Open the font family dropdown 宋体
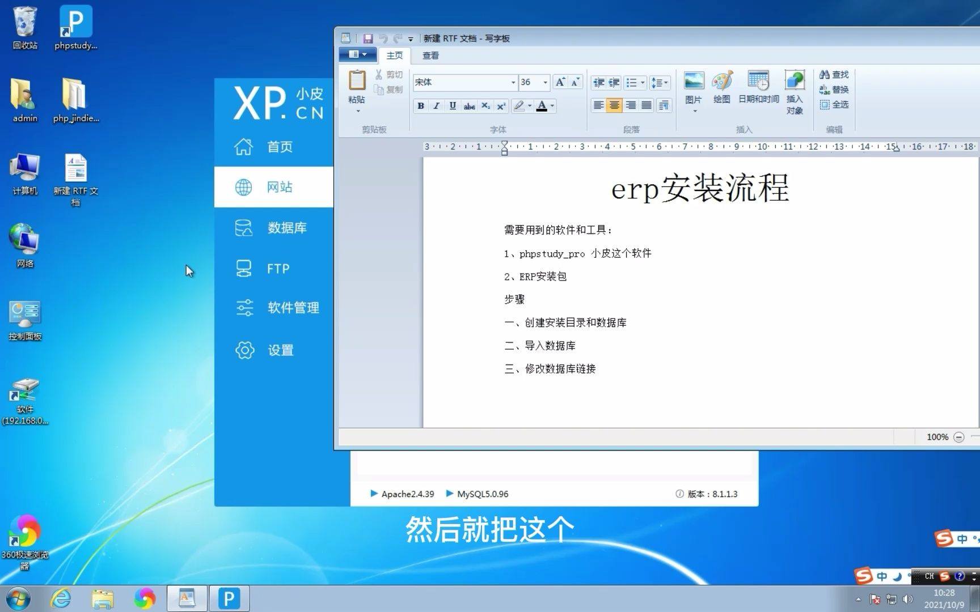This screenshot has height=612, width=980. point(513,83)
